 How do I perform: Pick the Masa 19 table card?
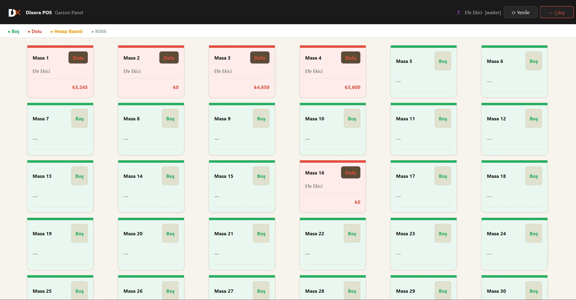point(60,244)
